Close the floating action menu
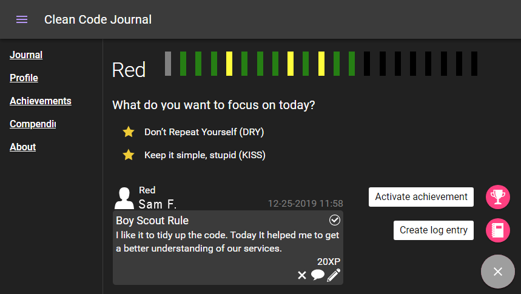Screen dimensions: 521x294 point(498,272)
